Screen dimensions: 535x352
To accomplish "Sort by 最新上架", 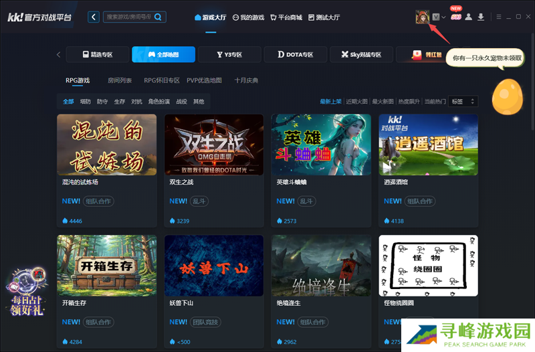I will (330, 102).
